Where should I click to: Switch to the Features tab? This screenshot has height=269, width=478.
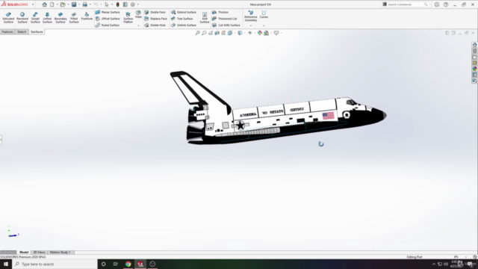click(x=7, y=31)
